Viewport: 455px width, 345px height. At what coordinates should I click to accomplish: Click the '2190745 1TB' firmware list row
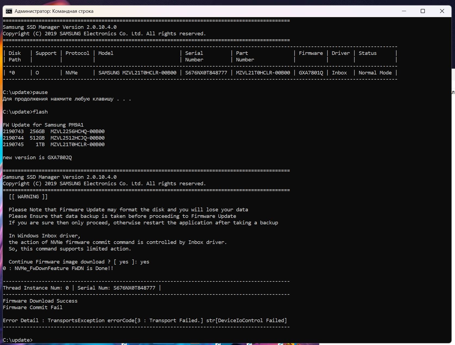pos(54,145)
